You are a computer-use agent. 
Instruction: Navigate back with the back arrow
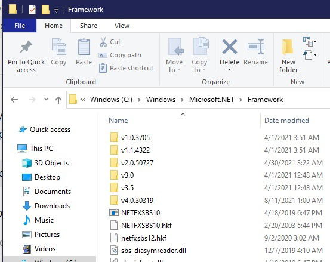[14, 100]
